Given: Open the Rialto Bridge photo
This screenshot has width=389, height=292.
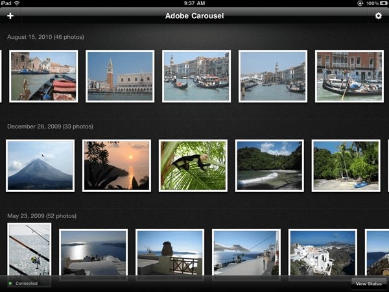Looking at the screenshot, I should click(272, 76).
